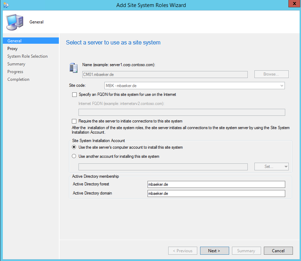This screenshot has height=261, width=301.
Task: Click the Previous button
Action: (183, 251)
